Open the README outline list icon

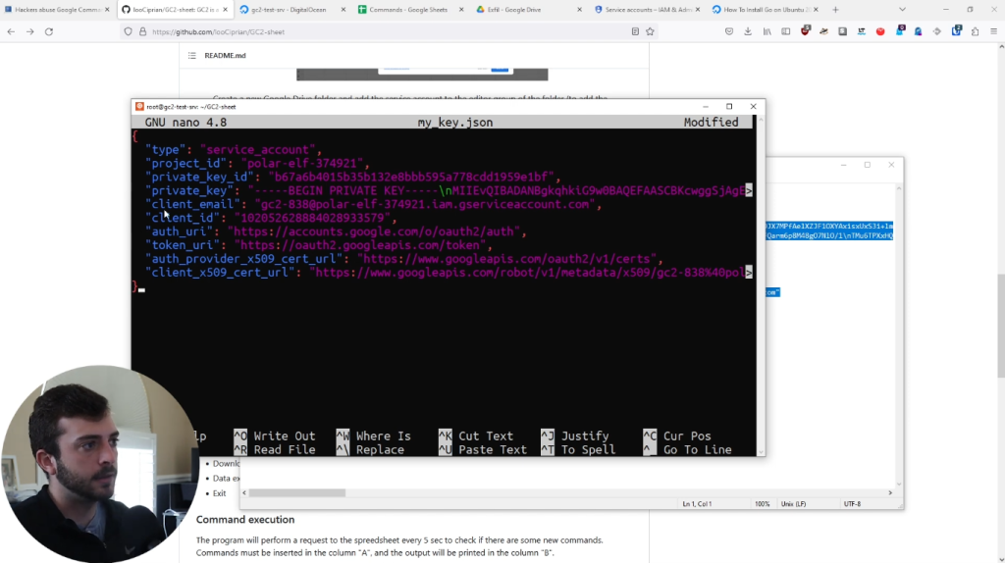click(191, 56)
